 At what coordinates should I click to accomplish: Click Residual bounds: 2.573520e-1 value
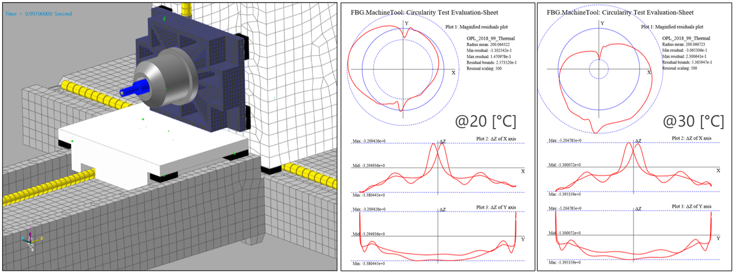click(x=491, y=63)
